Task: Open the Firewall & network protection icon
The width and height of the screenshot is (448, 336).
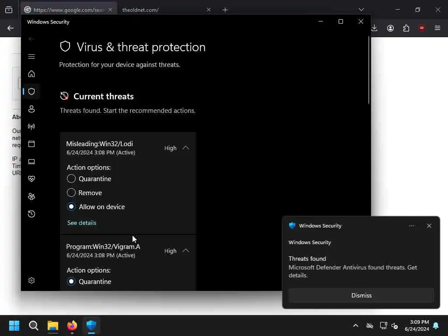Action: click(x=31, y=126)
